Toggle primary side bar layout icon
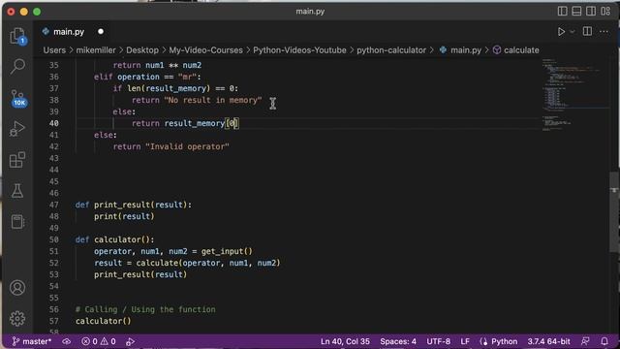The image size is (620, 349). 562,11
